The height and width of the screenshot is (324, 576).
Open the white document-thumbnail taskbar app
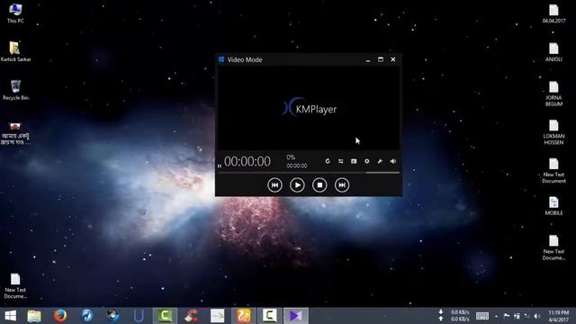pos(217,316)
